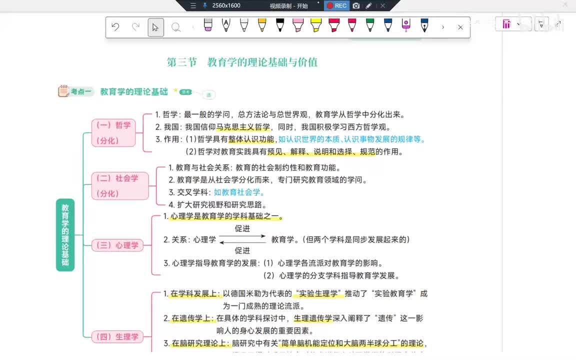Viewport: 576px width, 360px height.
Task: Click highlighted 马克思主义哲学
Action: click(x=243, y=127)
